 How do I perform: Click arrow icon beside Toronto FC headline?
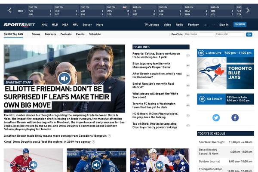pyautogui.click(x=188, y=105)
